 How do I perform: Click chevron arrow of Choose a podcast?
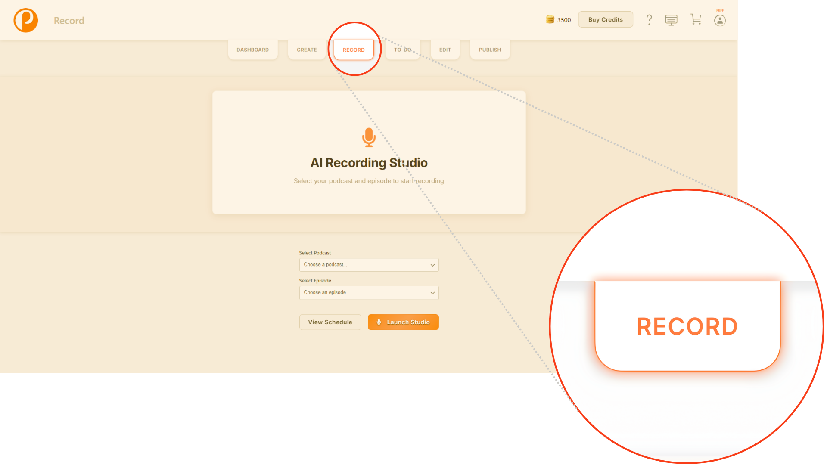432,265
